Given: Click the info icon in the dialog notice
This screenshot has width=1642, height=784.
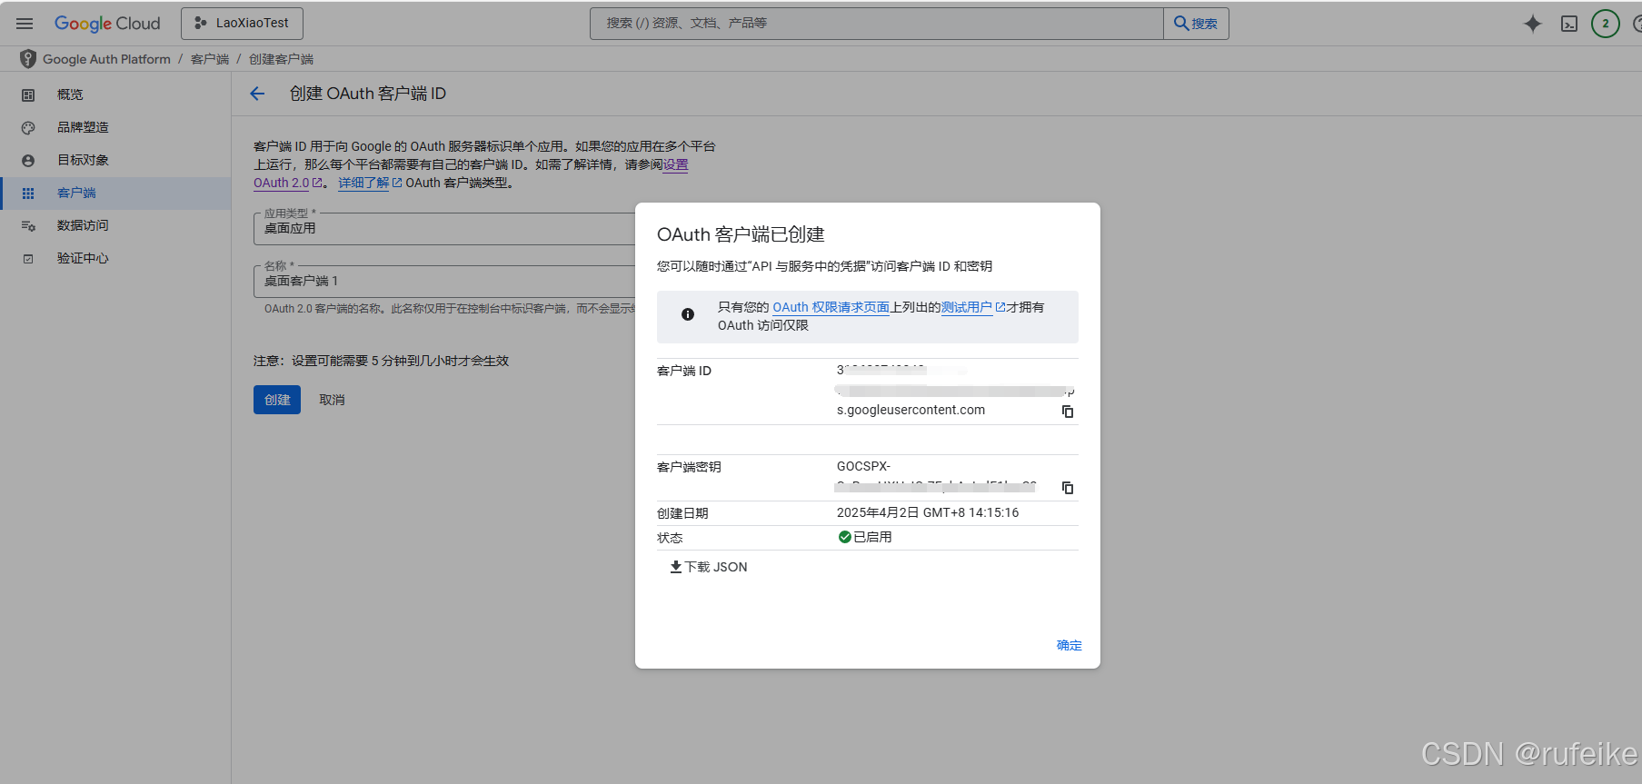Looking at the screenshot, I should pyautogui.click(x=688, y=314).
